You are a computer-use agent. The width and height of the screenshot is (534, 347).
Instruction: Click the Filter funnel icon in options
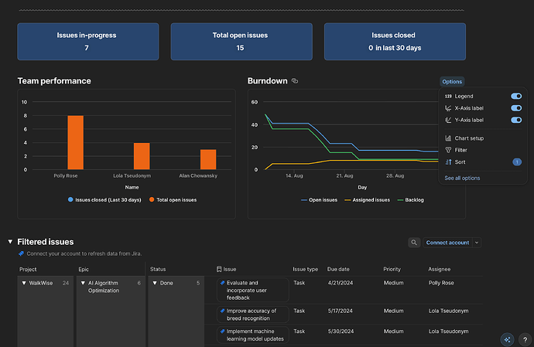tap(448, 150)
